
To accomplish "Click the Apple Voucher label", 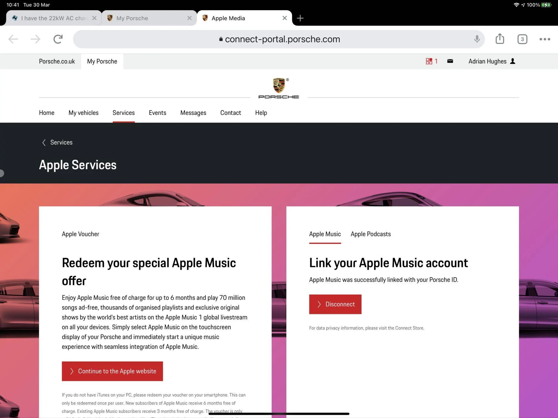I will [x=80, y=234].
